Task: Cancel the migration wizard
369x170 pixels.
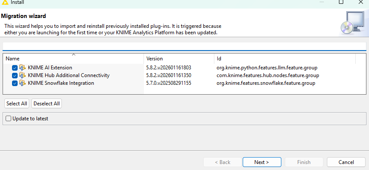Action: coord(346,162)
